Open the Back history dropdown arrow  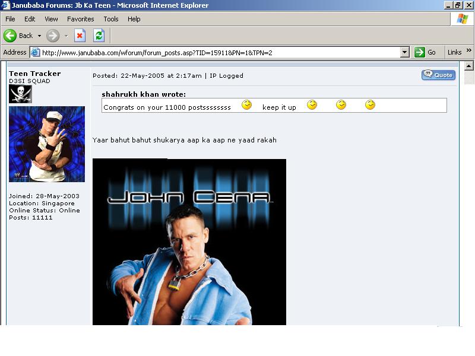[39, 36]
